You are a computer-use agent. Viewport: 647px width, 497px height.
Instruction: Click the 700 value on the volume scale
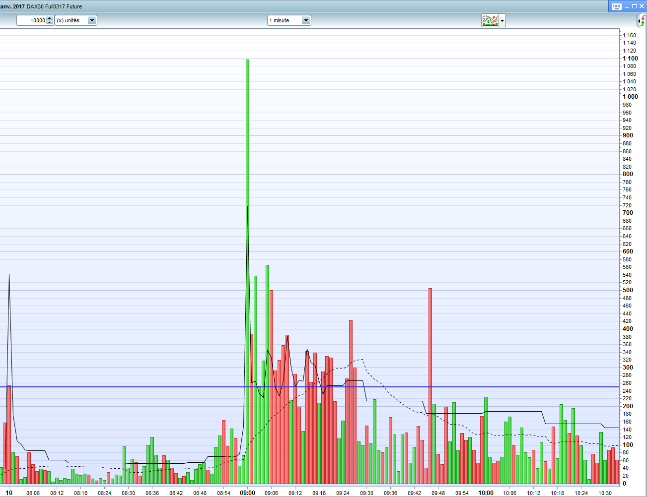(x=628, y=213)
